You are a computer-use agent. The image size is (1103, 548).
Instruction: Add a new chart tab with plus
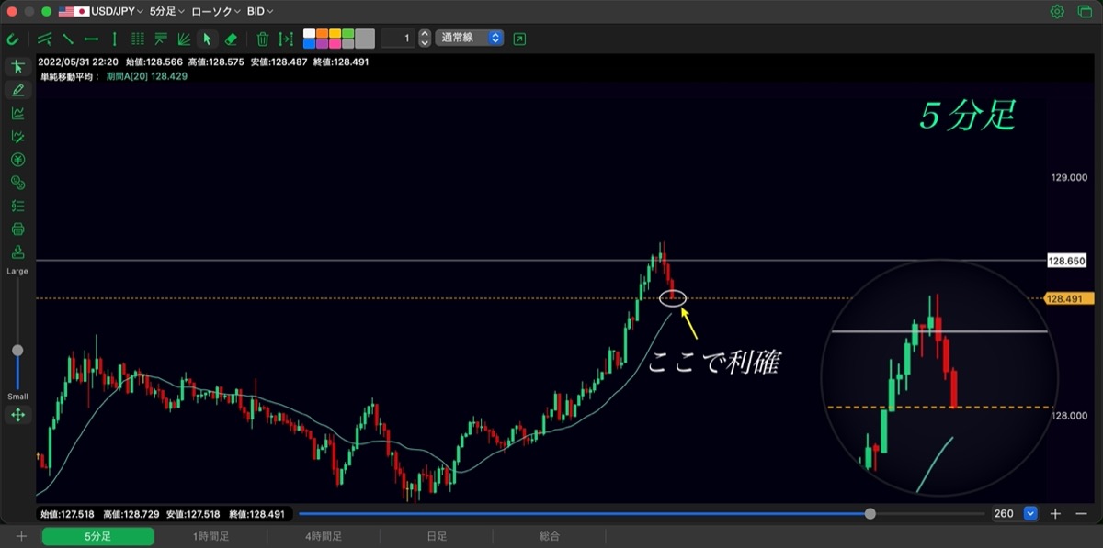point(21,536)
